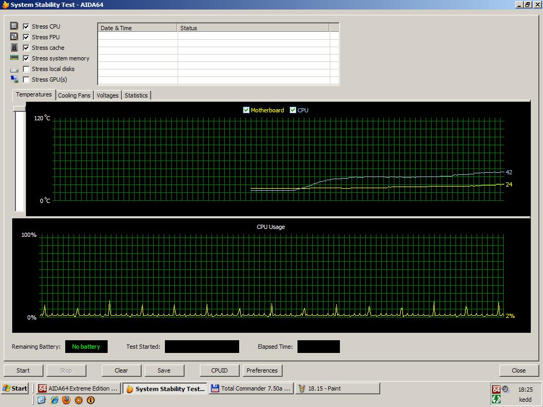543x407 pixels.
Task: Click the 42 temperature value label
Action: tap(509, 172)
